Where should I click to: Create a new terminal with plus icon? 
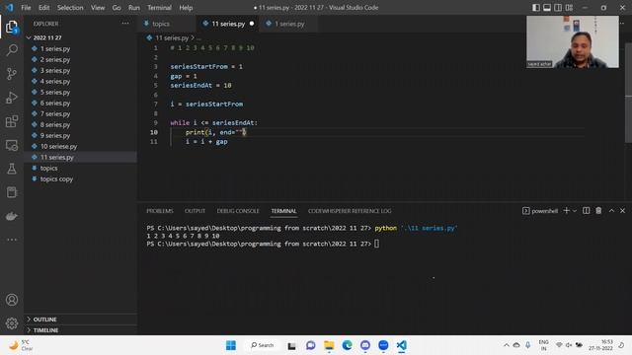point(566,210)
